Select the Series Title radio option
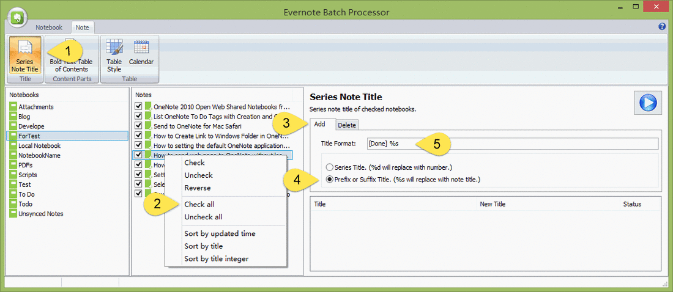 [330, 167]
